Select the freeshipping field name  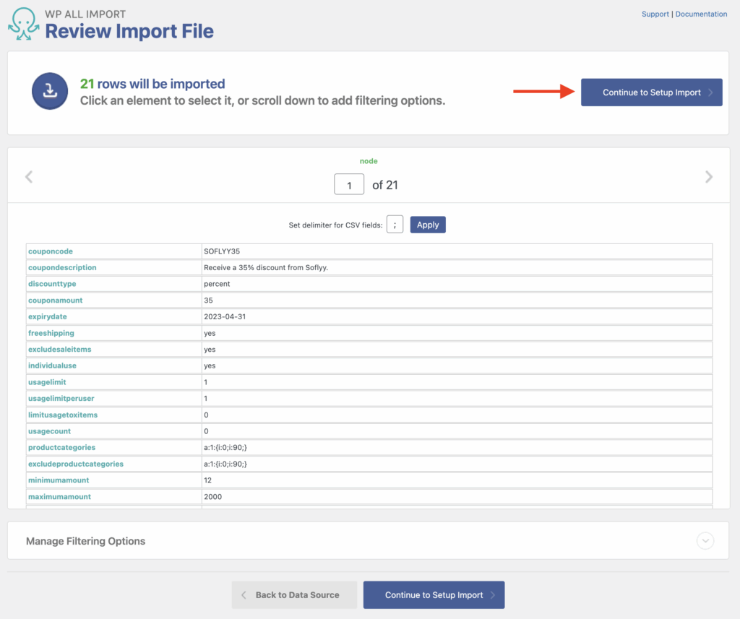click(51, 333)
